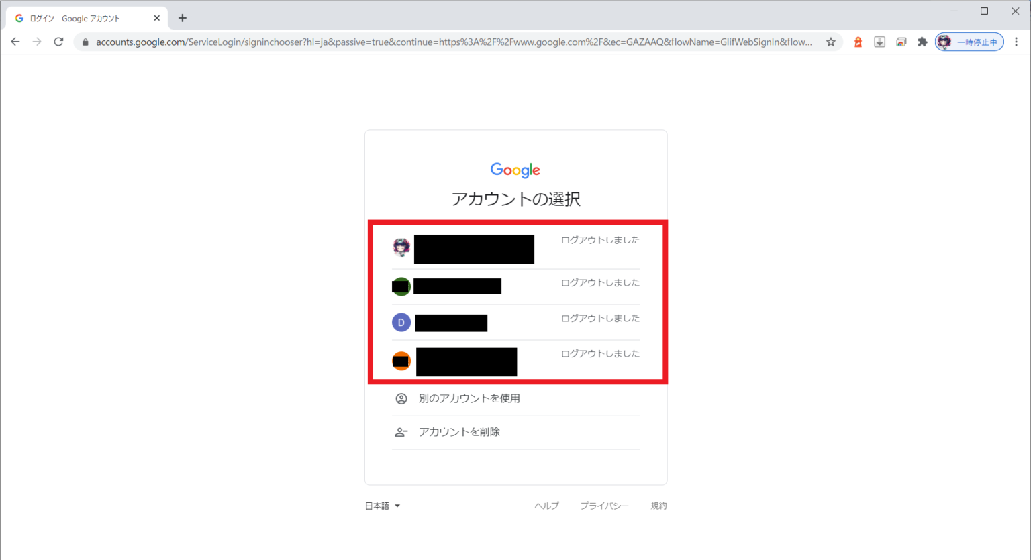Click the reload page button
The height and width of the screenshot is (560, 1031).
point(58,42)
